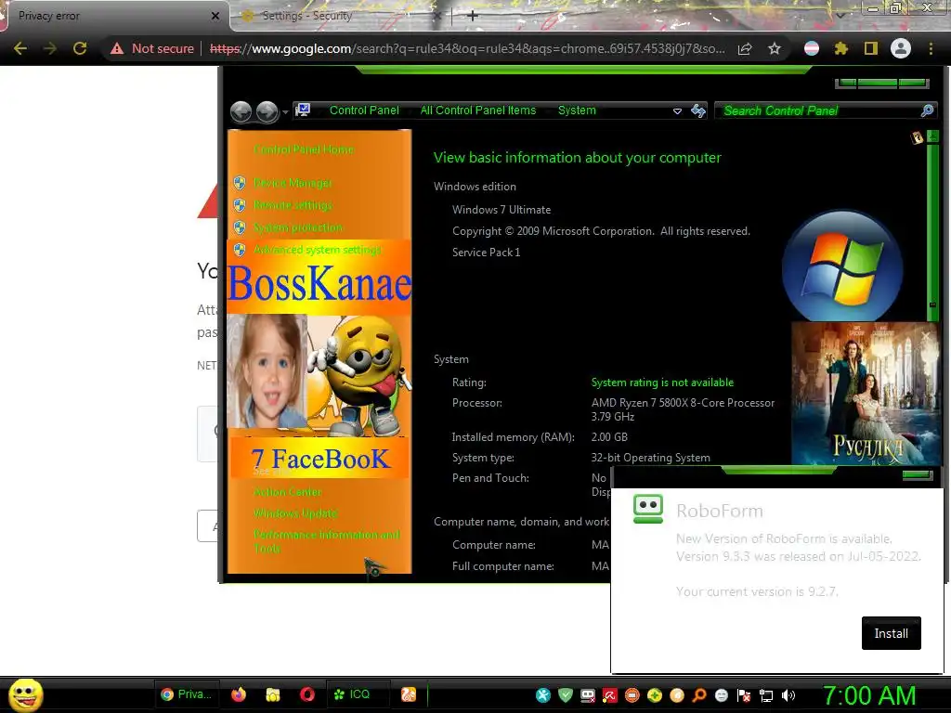
Task: Open the smiley Start button
Action: click(25, 694)
